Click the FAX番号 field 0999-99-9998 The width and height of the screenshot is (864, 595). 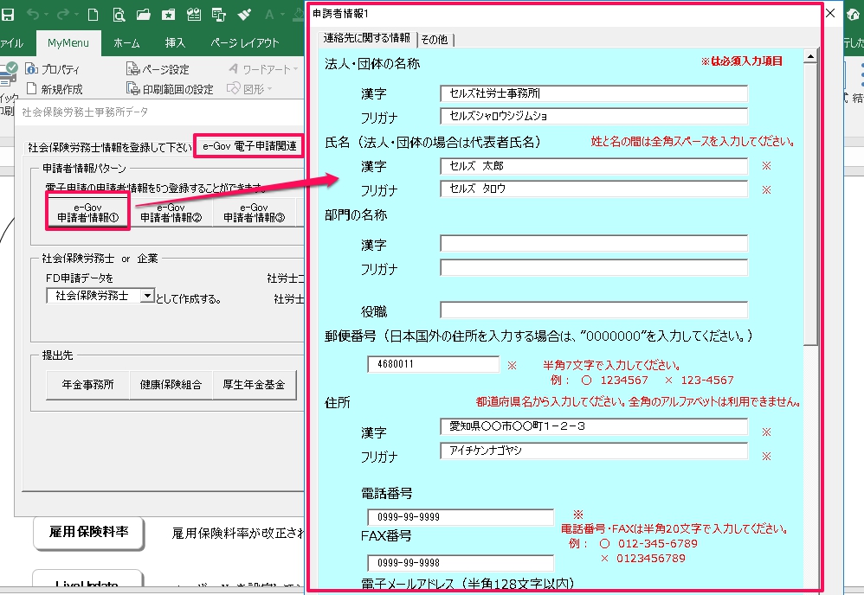click(460, 563)
